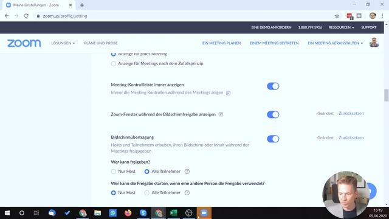Screen dimensions: 389x219
Task: Open help icon for Wer kann freigeben
Action: pos(187,172)
